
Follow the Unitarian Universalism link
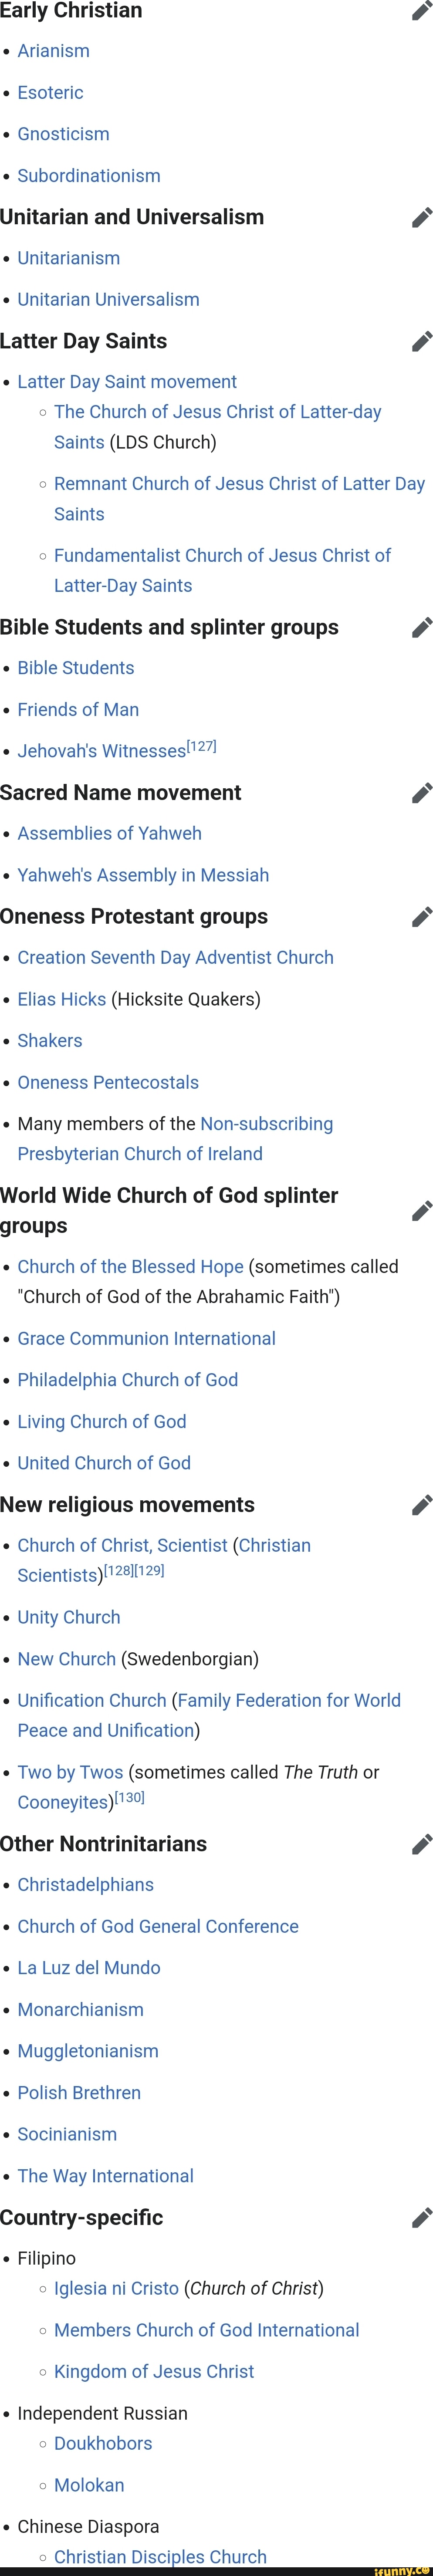click(x=107, y=299)
